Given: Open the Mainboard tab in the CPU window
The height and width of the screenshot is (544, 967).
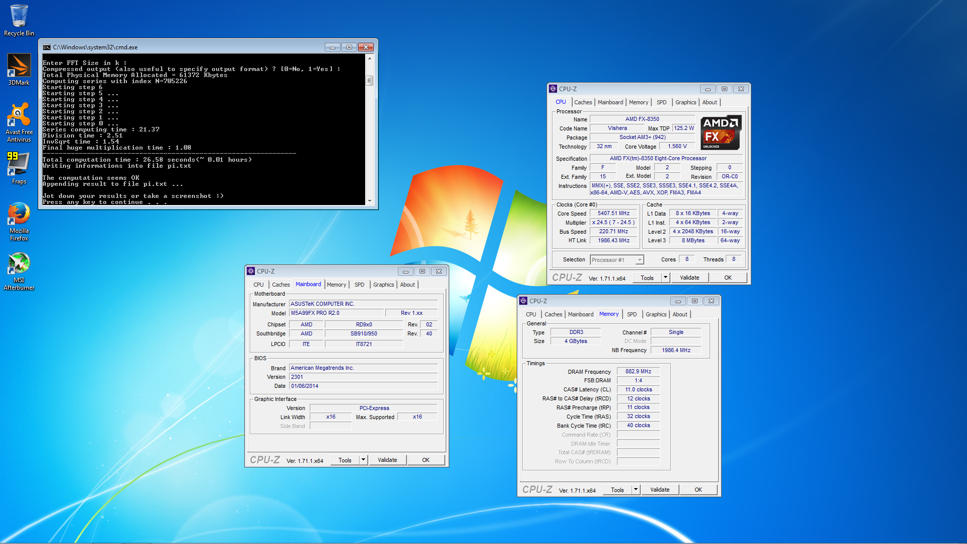Looking at the screenshot, I should pos(610,102).
